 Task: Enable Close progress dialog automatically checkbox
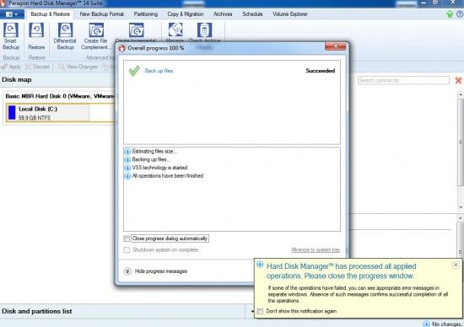point(127,239)
